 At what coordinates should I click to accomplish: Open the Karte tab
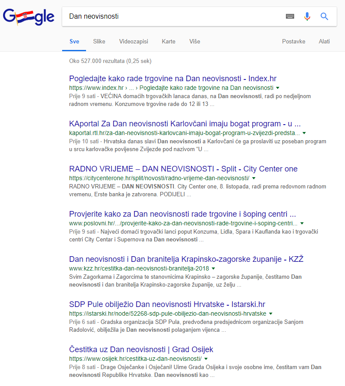pos(169,42)
